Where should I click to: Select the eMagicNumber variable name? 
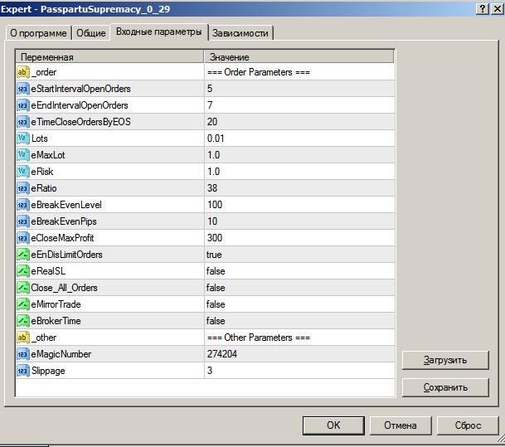[x=61, y=354]
